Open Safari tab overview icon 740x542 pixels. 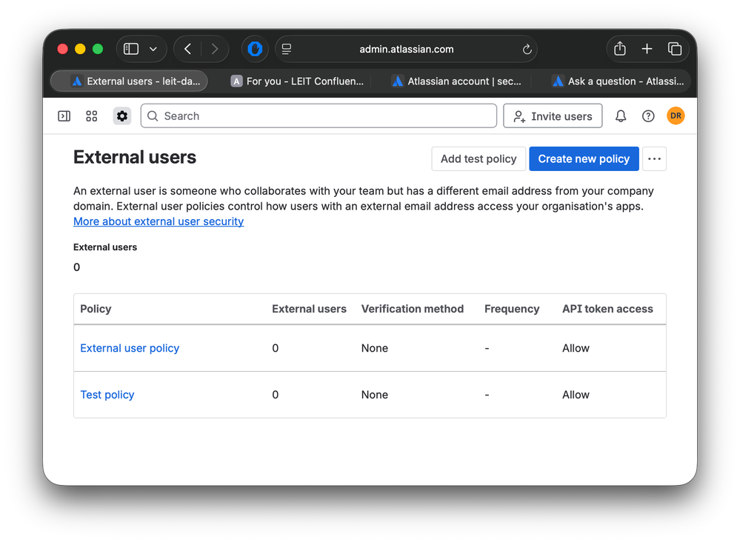tap(675, 48)
